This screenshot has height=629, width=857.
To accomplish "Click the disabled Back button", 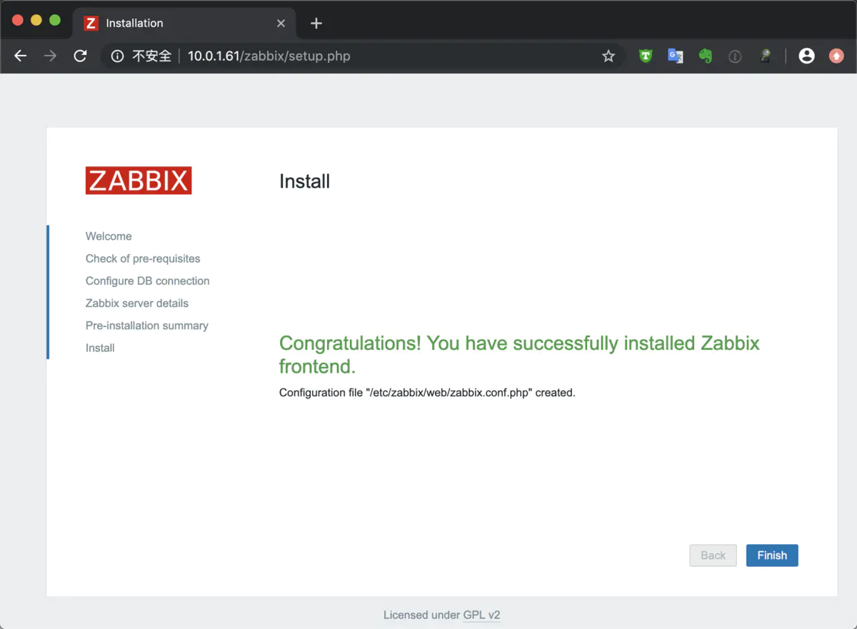I will click(713, 555).
